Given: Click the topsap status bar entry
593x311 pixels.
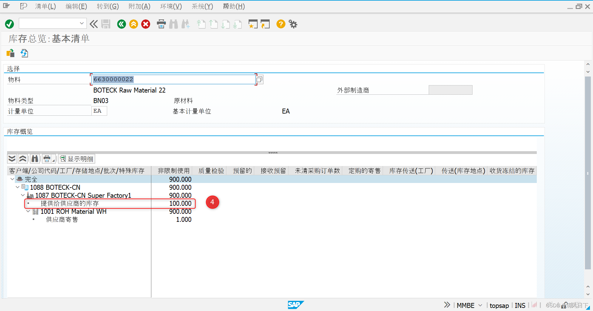Looking at the screenshot, I should tap(499, 305).
